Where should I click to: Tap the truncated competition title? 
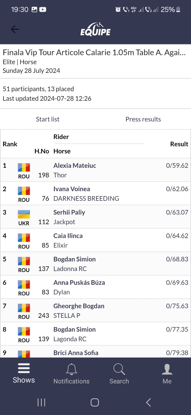click(94, 53)
